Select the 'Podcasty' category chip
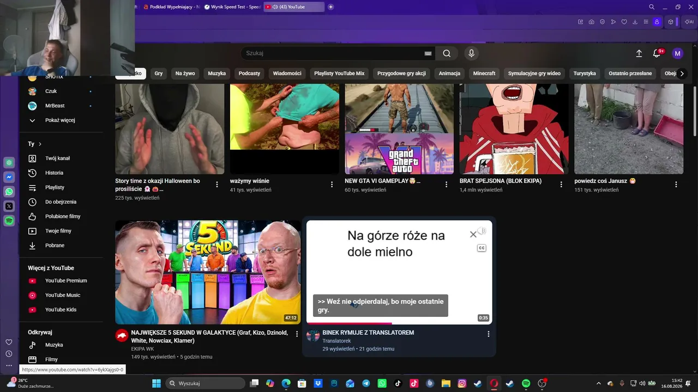The width and height of the screenshot is (698, 392). (249, 73)
